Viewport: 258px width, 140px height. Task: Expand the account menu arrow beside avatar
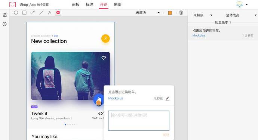[x=247, y=4]
